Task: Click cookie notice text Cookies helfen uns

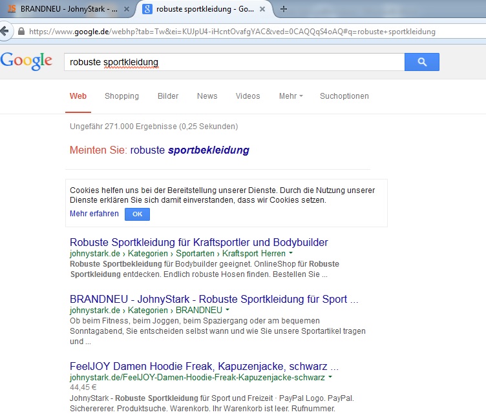Action: click(222, 195)
